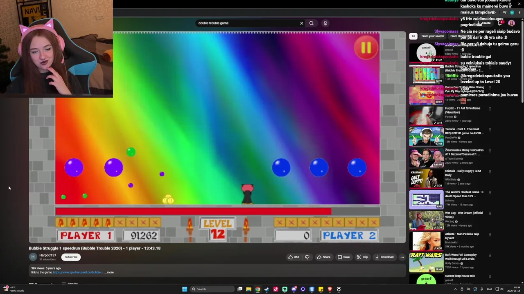The width and height of the screenshot is (524, 294).
Task: Open the HarpoC137 channel name link
Action: (x=47, y=255)
